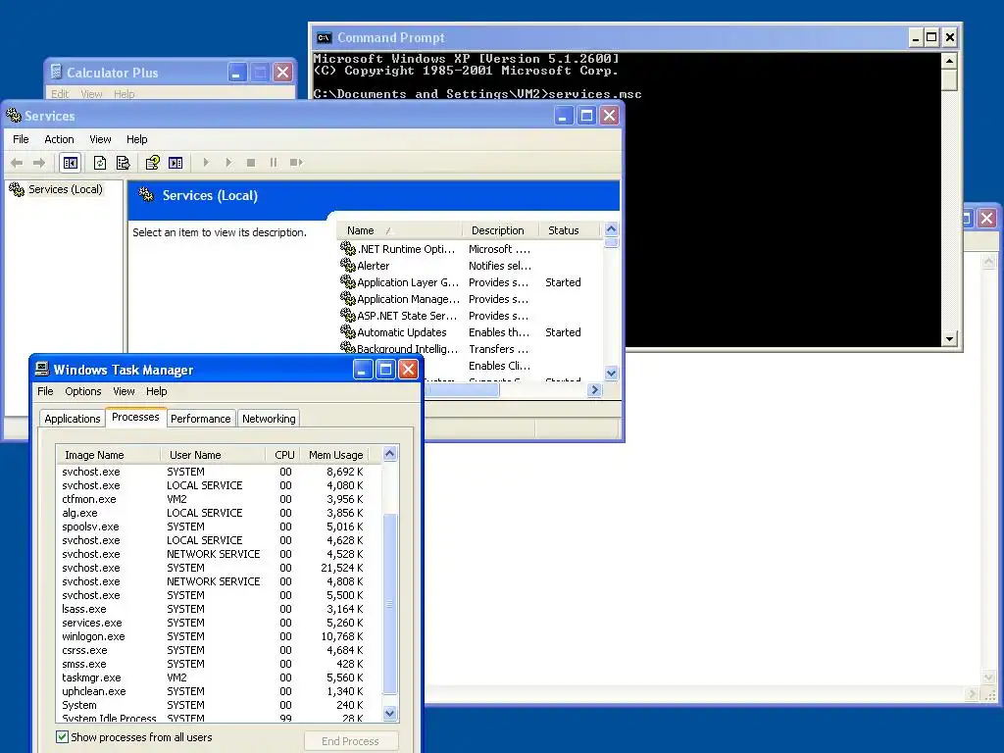Open View menu in Services window
The height and width of the screenshot is (753, 1004).
(100, 139)
